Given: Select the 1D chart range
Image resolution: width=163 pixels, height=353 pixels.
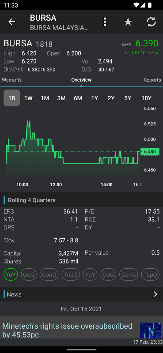Looking at the screenshot, I should coord(12,98).
